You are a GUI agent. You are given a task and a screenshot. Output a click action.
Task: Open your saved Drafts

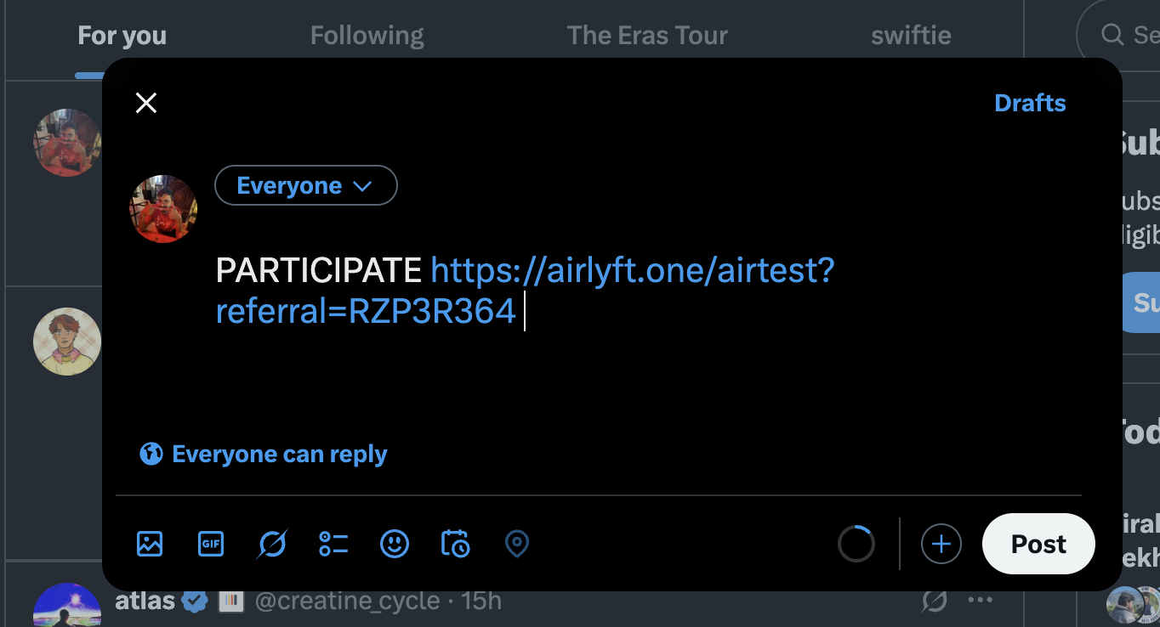[1030, 103]
